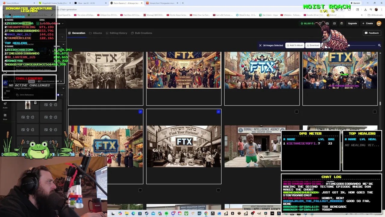Screen dimensions: 385x217
Task: Tick the third-row checkbox in the second image column
Action: click(218, 190)
